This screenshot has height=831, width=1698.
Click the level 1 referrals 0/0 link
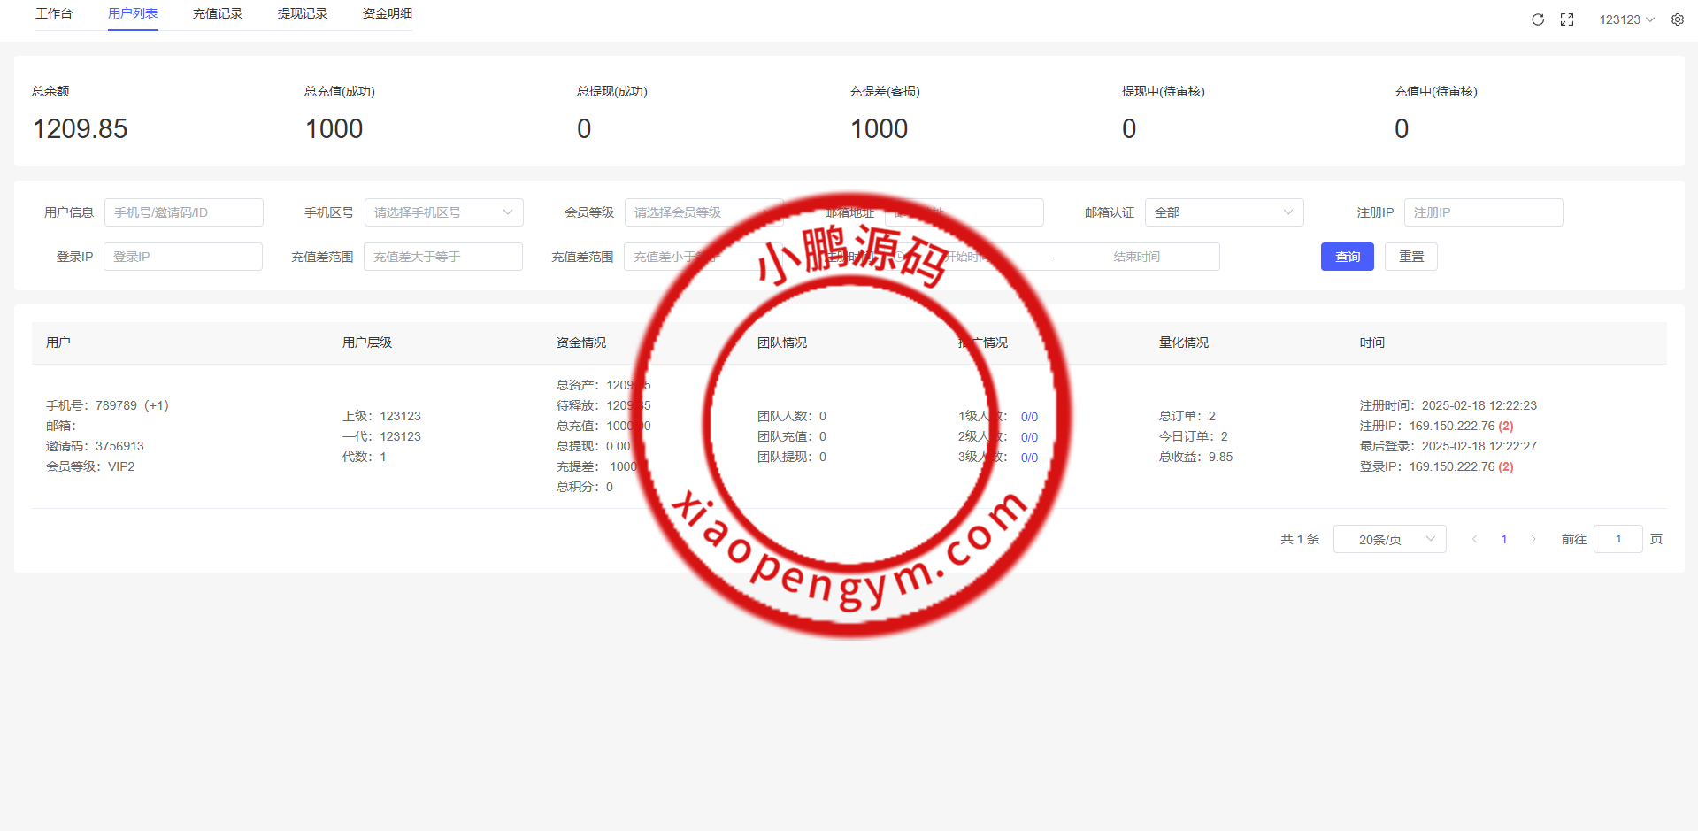pyautogui.click(x=1029, y=417)
